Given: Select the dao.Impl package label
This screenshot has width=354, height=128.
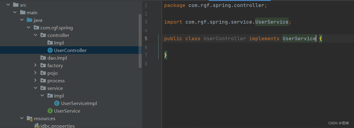Looking at the screenshot, I should click(57, 58).
